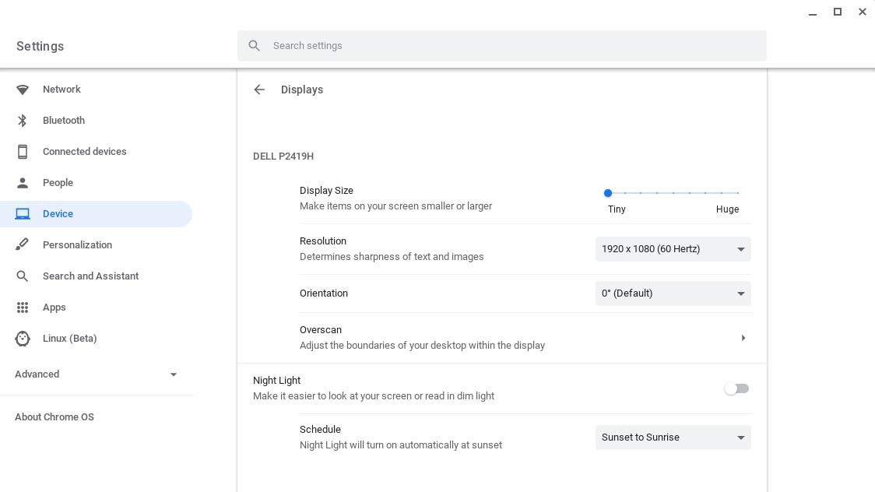Viewport: 875px width, 492px height.
Task: Switch the Night Light schedule control
Action: pyautogui.click(x=673, y=437)
